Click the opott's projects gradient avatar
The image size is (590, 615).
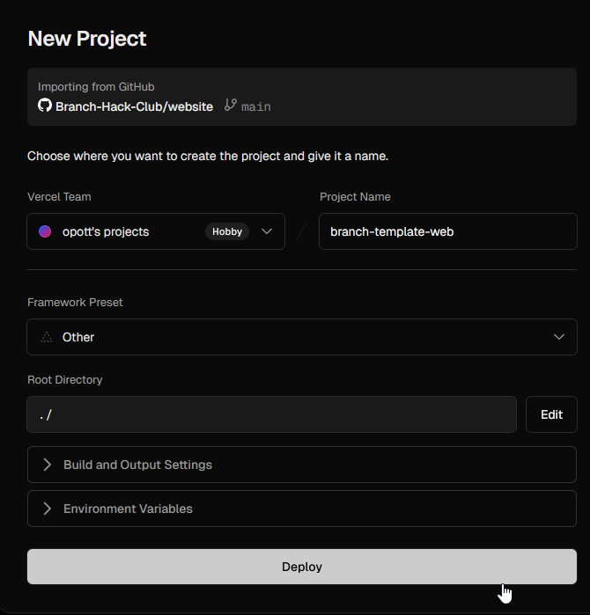pos(45,231)
